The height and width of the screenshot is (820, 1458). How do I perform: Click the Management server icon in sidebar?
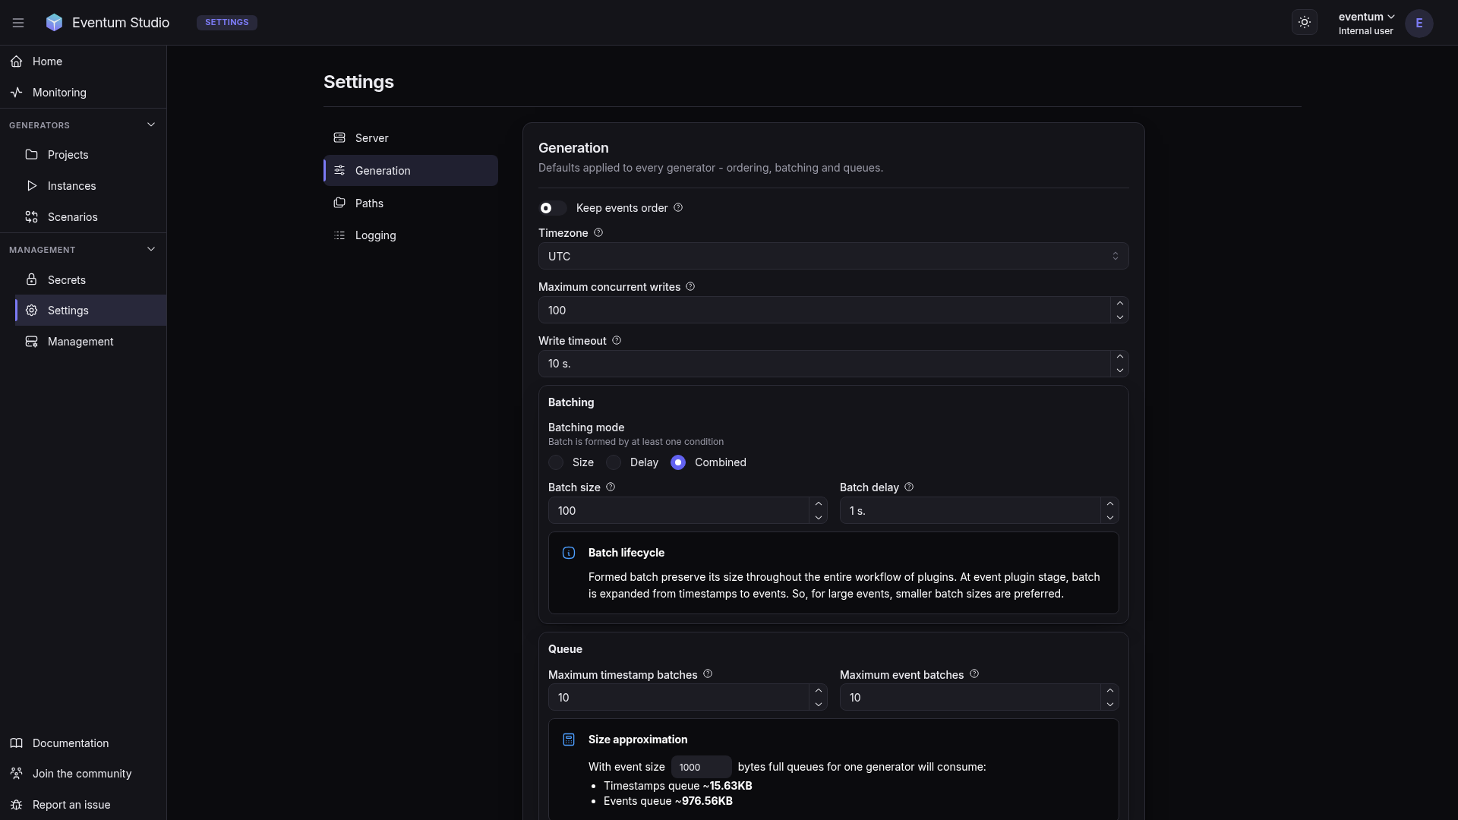[31, 342]
